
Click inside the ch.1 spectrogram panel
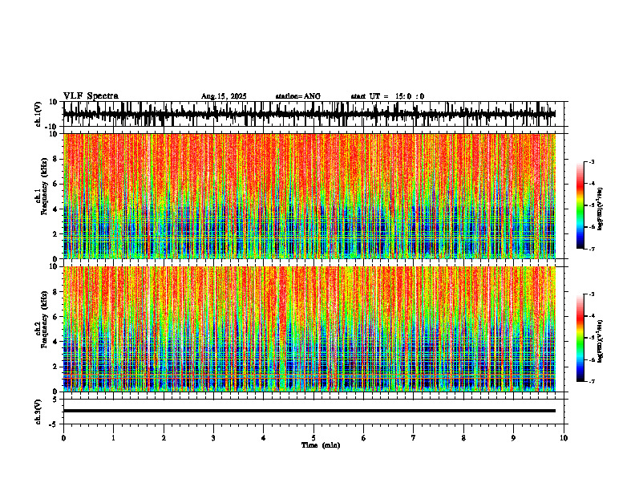point(309,196)
